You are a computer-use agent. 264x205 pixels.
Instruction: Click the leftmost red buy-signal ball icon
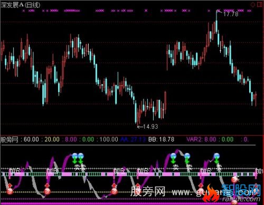(x=10, y=191)
